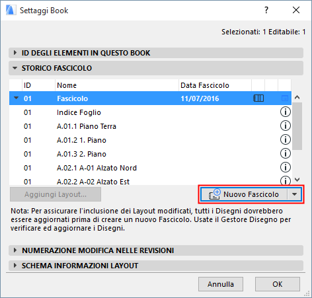Open info icon for A.02.2 A-02 Alzato Est
The width and height of the screenshot is (312, 298).
click(286, 180)
